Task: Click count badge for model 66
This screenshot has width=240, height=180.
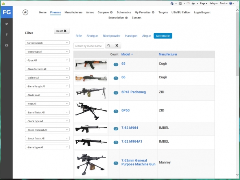Action: pos(116,78)
